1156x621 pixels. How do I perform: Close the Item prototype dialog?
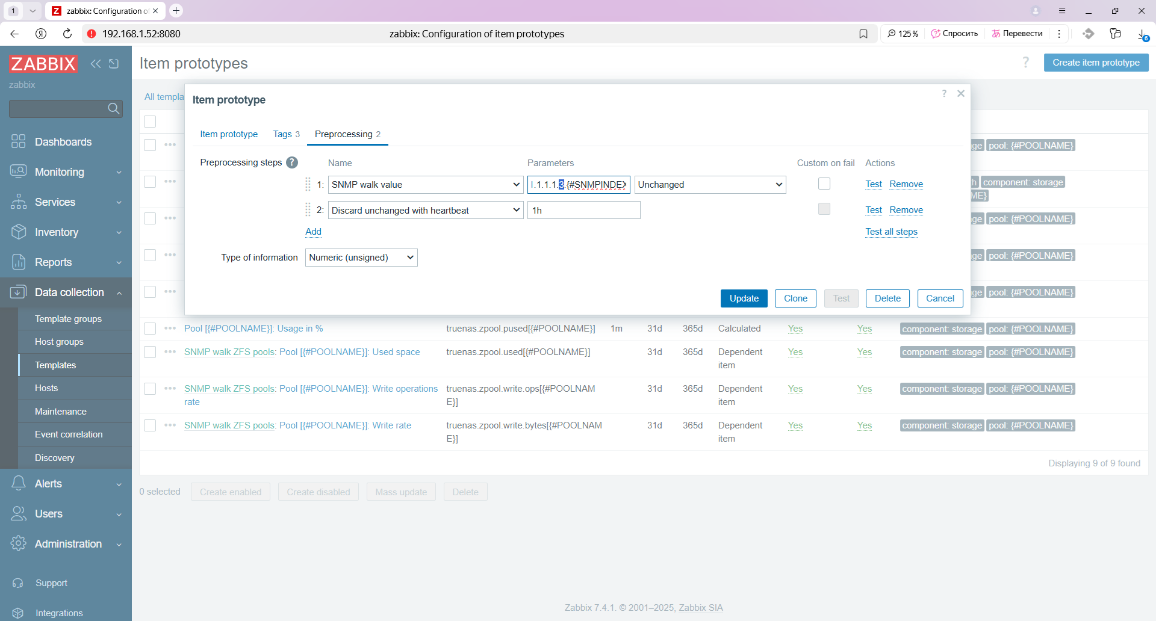[x=961, y=93]
